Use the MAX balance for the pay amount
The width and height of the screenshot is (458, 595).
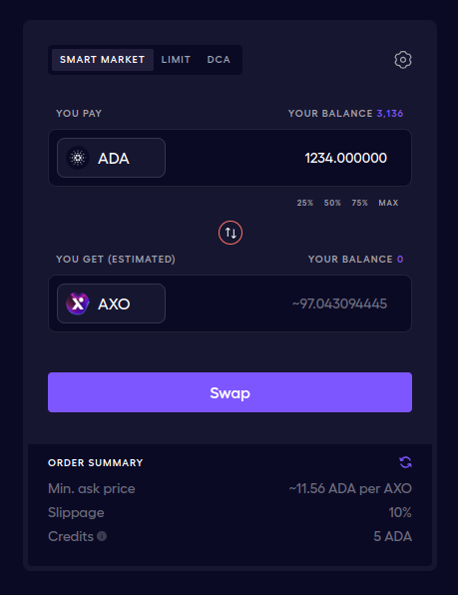(x=388, y=203)
